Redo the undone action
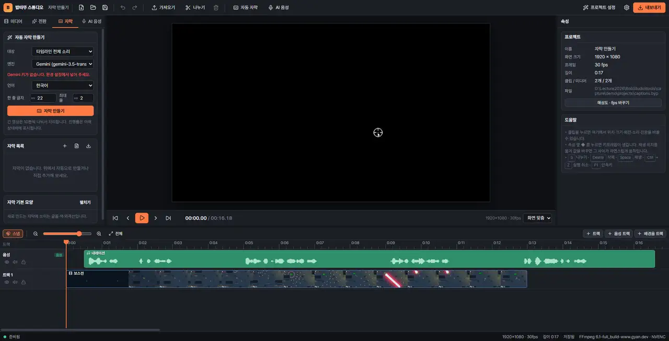The image size is (669, 341). [x=135, y=8]
